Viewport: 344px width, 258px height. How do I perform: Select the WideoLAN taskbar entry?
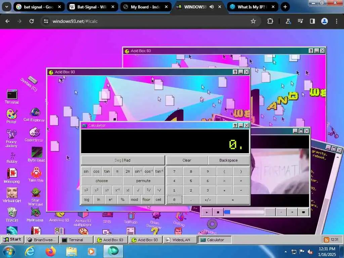coord(180,240)
